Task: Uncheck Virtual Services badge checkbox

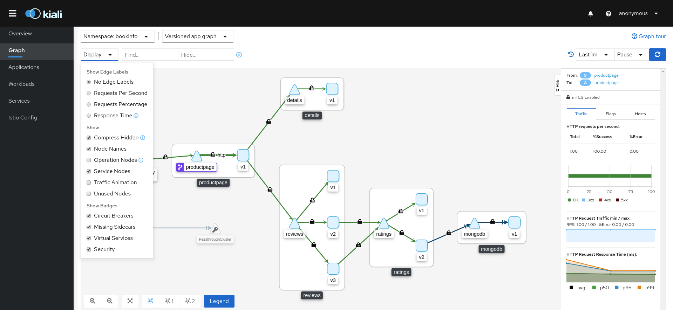Action: point(89,238)
